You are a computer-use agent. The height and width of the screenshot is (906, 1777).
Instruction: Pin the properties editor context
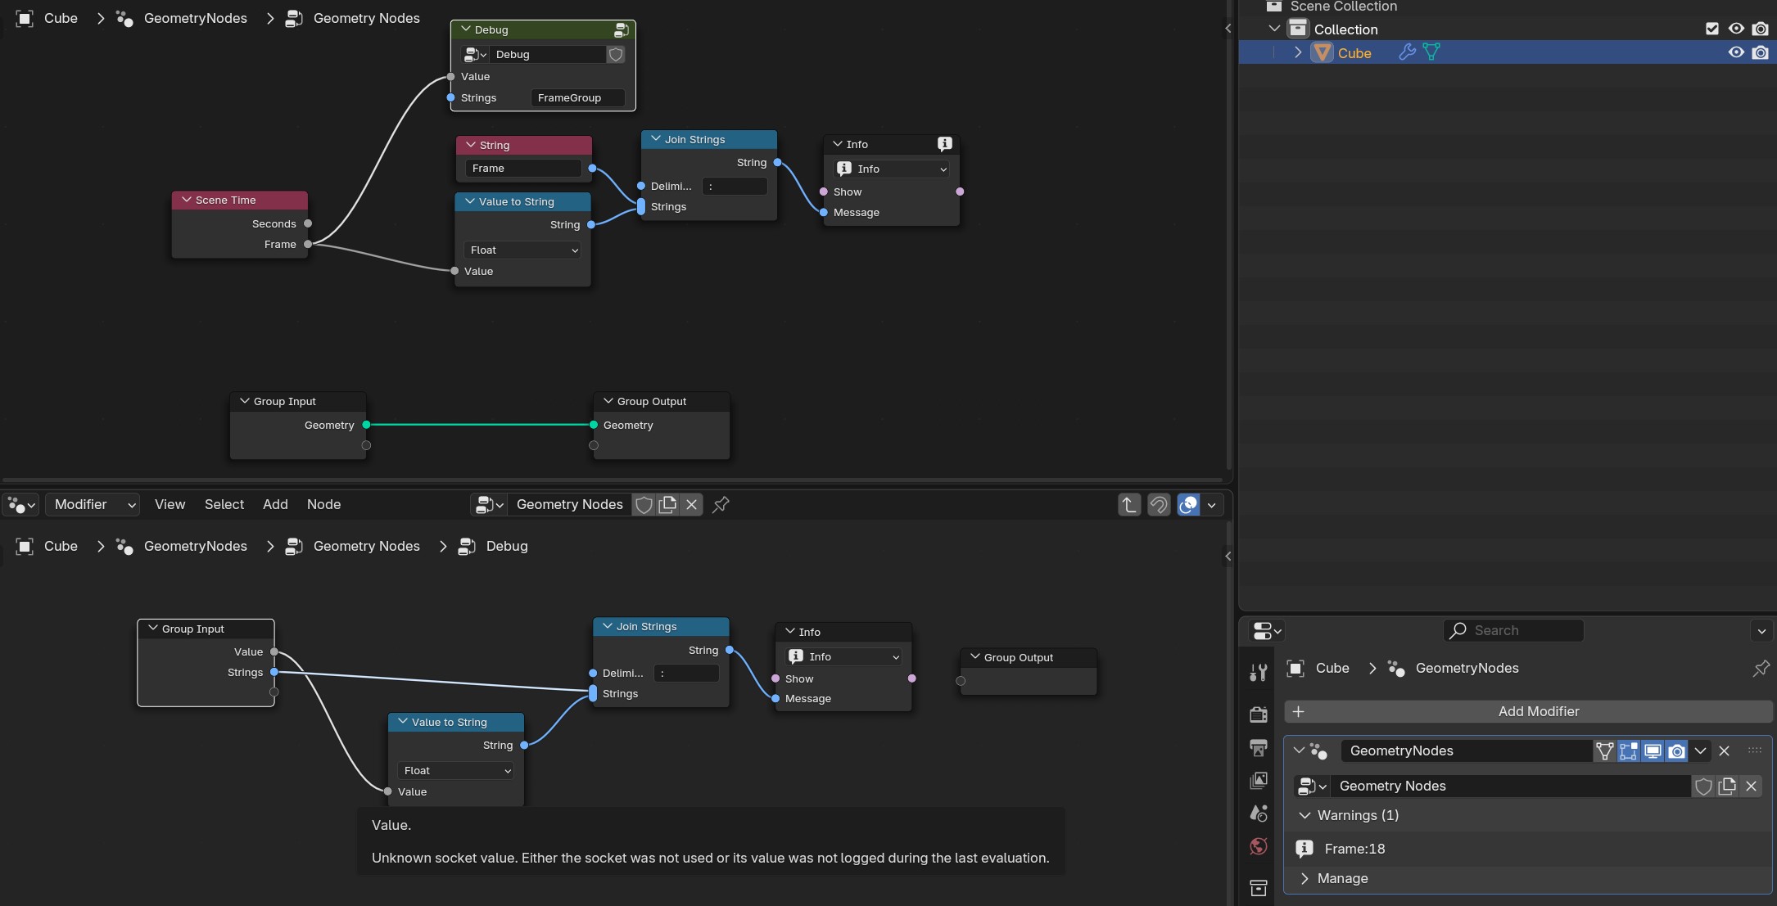point(1761,668)
